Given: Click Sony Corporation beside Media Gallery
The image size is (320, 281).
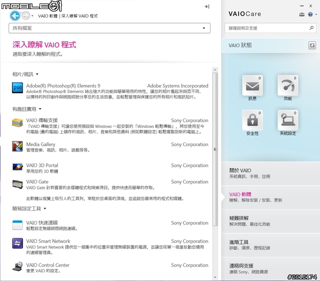Looking at the screenshot, I should [189, 144].
